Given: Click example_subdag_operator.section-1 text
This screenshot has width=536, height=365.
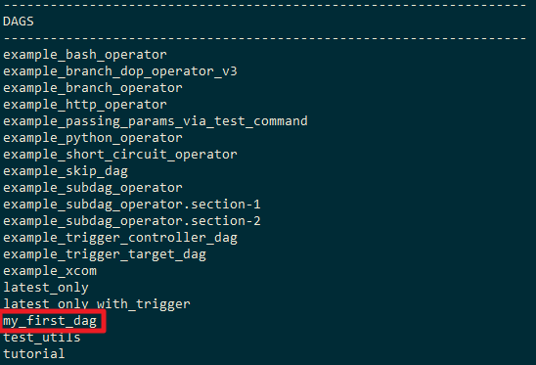Looking at the screenshot, I should [132, 205].
